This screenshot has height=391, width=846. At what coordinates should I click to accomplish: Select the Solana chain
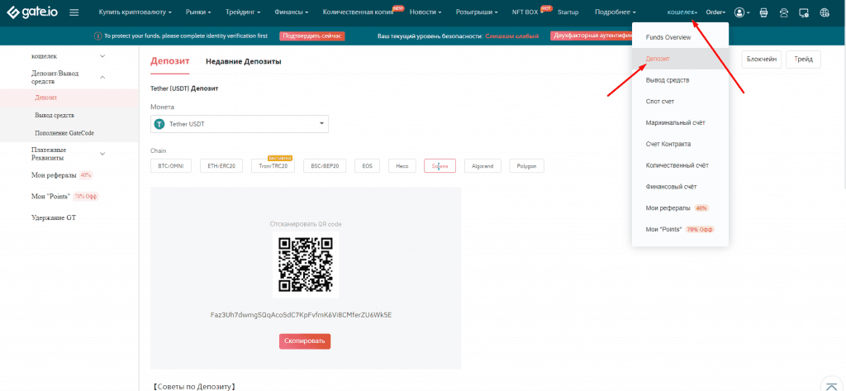pos(440,166)
